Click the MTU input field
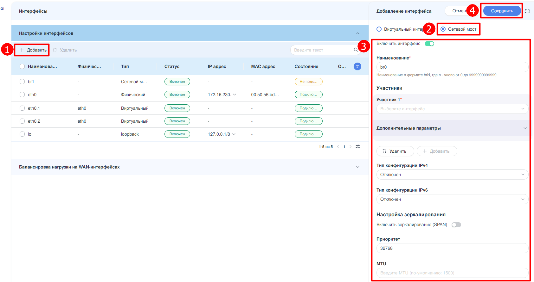The width and height of the screenshot is (534, 282). pyautogui.click(x=452, y=273)
